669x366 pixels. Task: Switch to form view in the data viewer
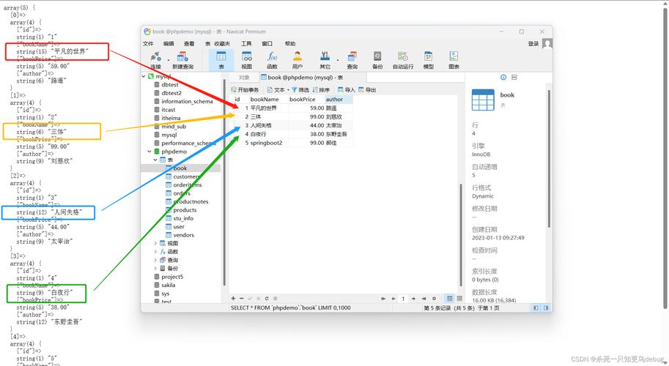(459, 298)
